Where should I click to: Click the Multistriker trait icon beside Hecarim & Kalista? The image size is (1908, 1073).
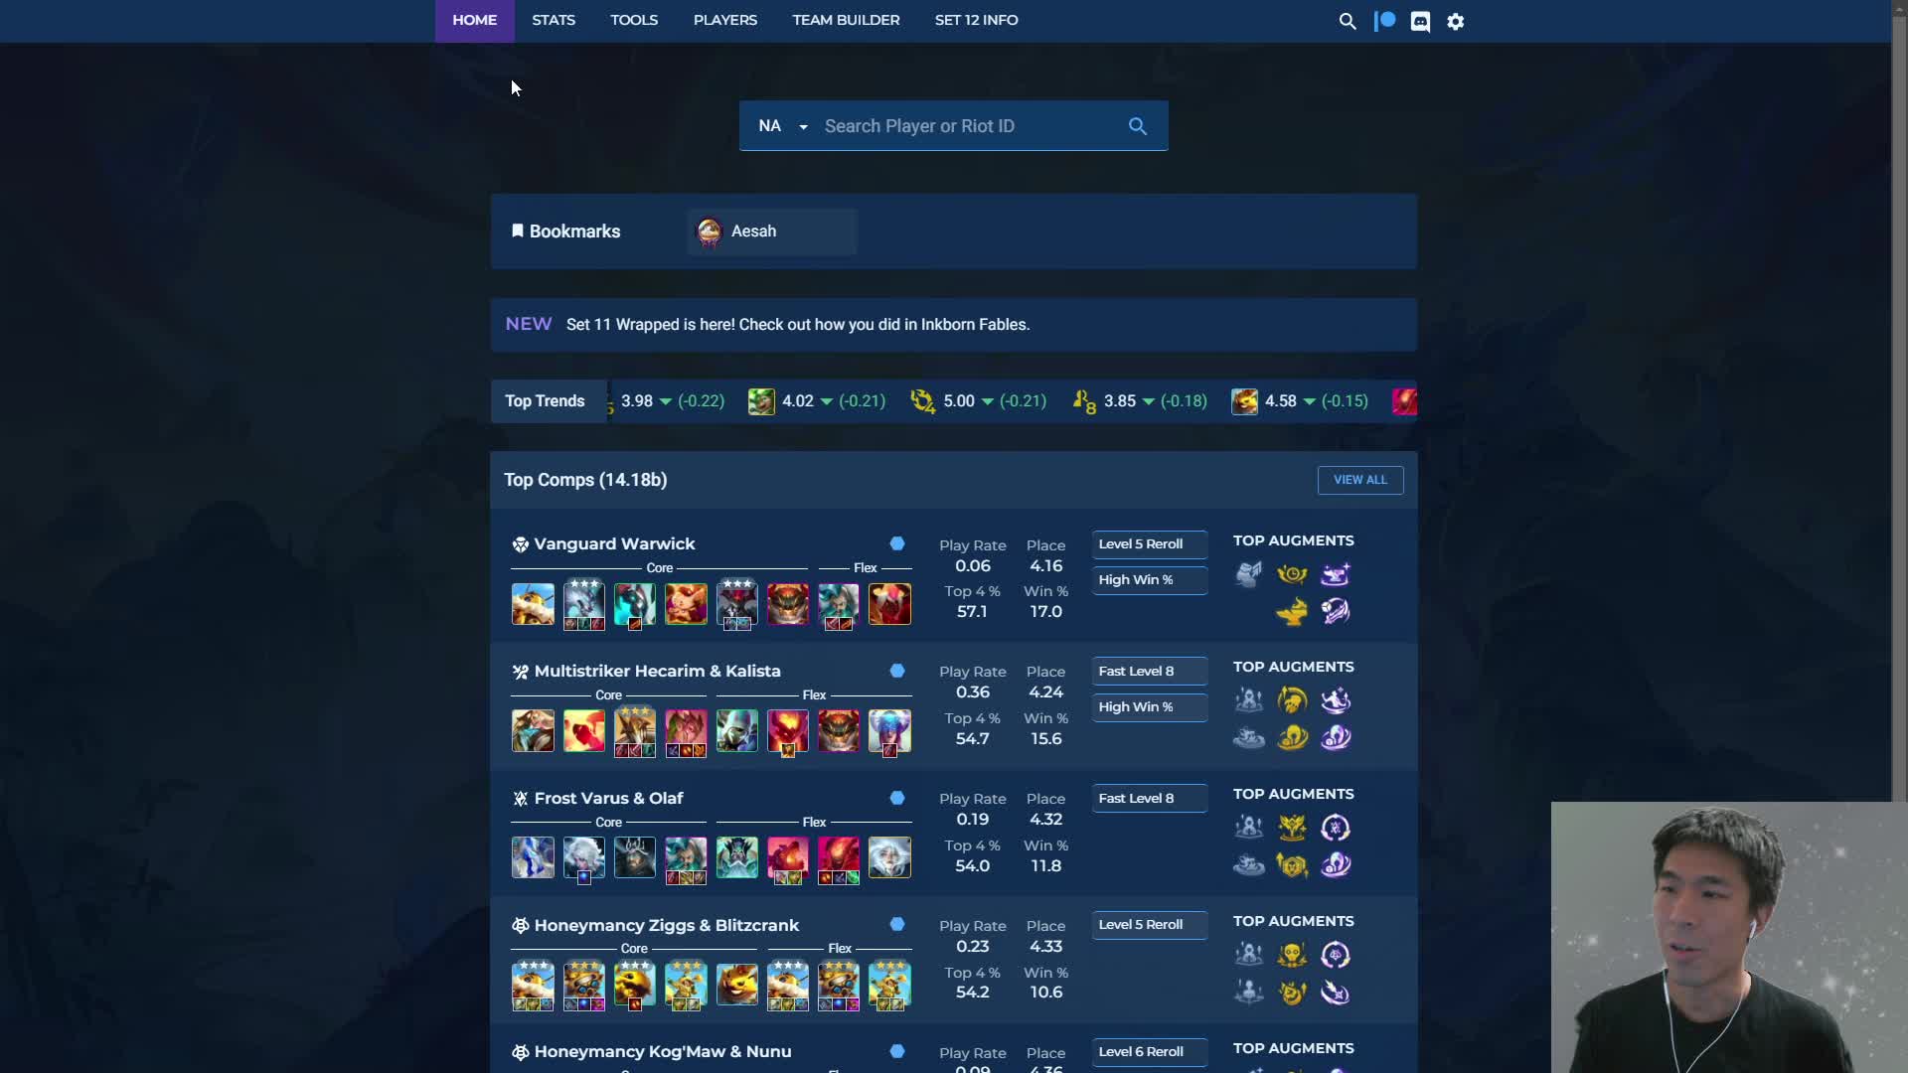click(520, 672)
